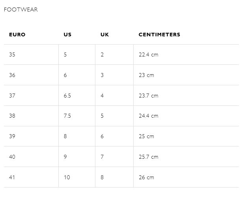Click the FOOTWEAR heading text
This screenshot has height=197, width=246.
(20, 9)
